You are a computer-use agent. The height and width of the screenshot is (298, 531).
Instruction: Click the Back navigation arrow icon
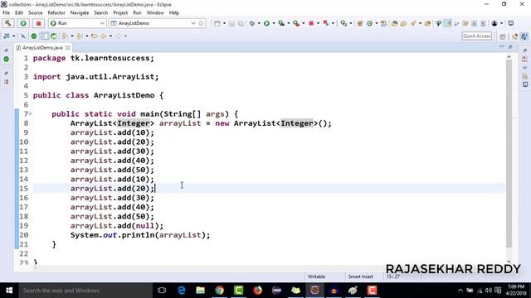(103, 36)
